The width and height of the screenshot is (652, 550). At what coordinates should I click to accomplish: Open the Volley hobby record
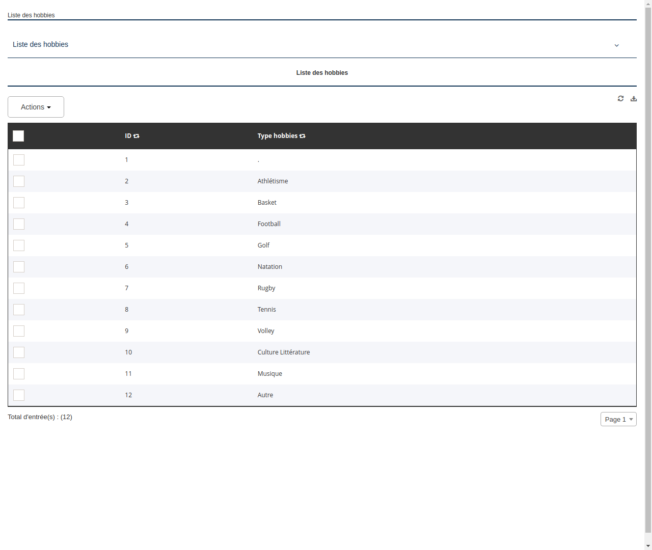266,331
